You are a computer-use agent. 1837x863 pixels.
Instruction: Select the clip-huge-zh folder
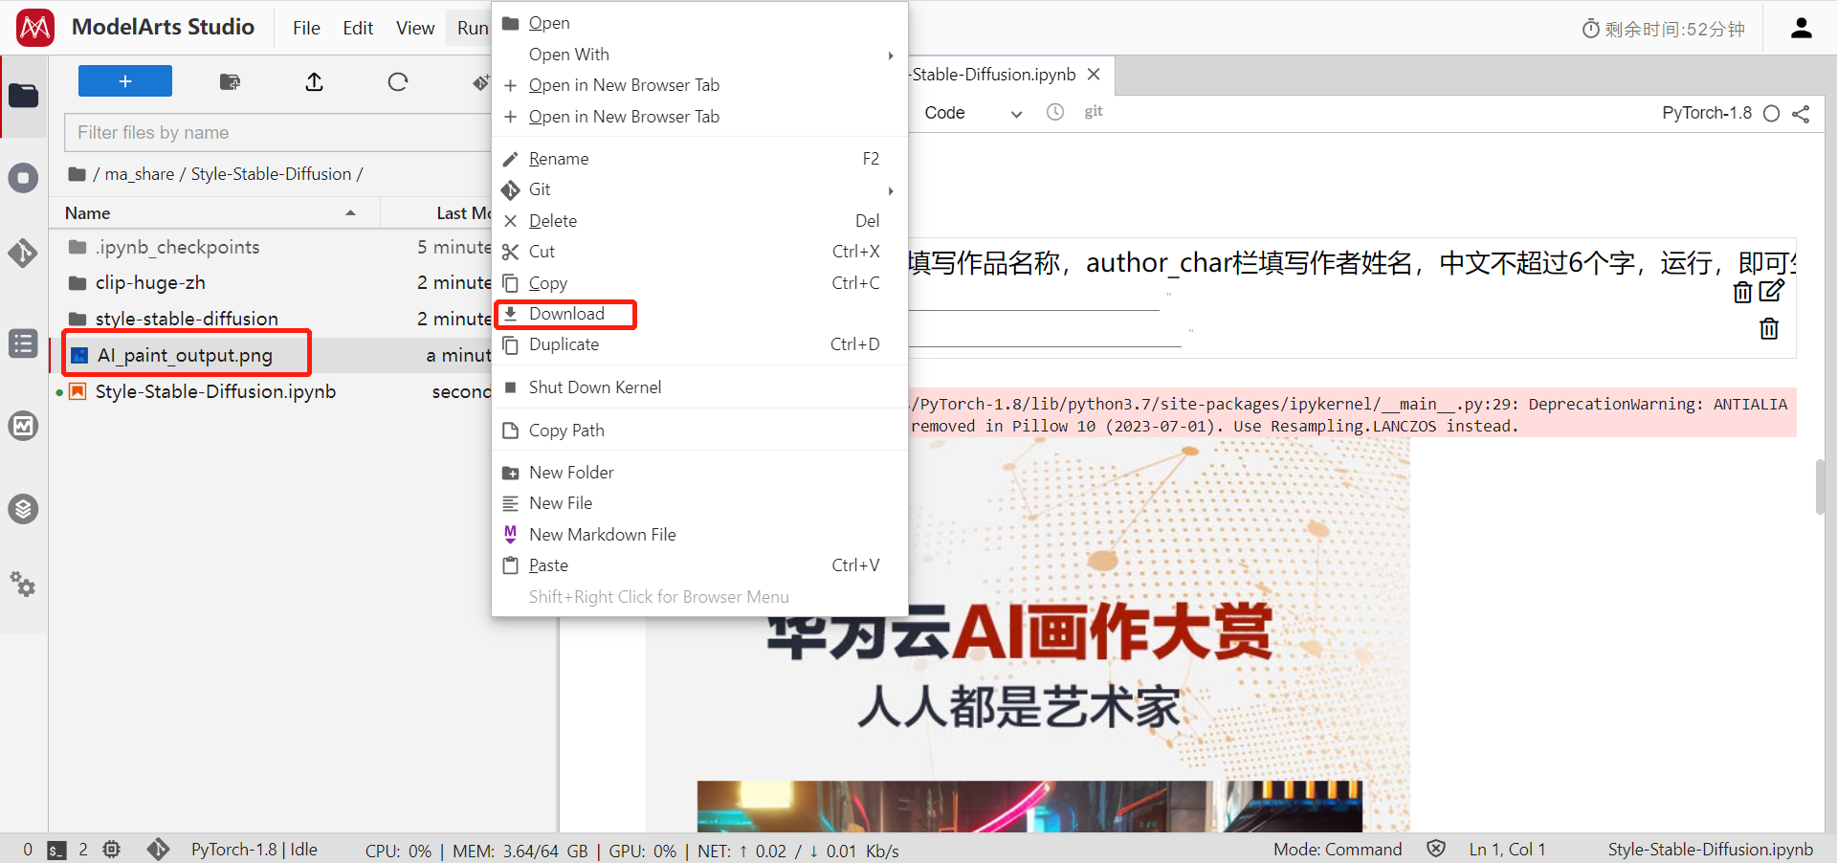point(271,283)
